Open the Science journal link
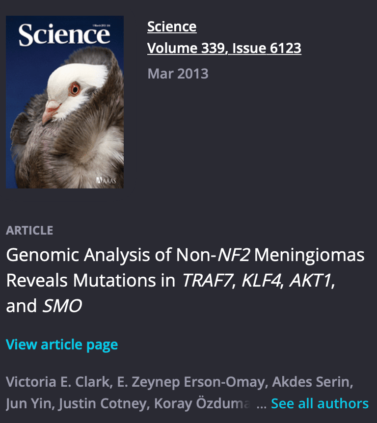 tap(172, 26)
